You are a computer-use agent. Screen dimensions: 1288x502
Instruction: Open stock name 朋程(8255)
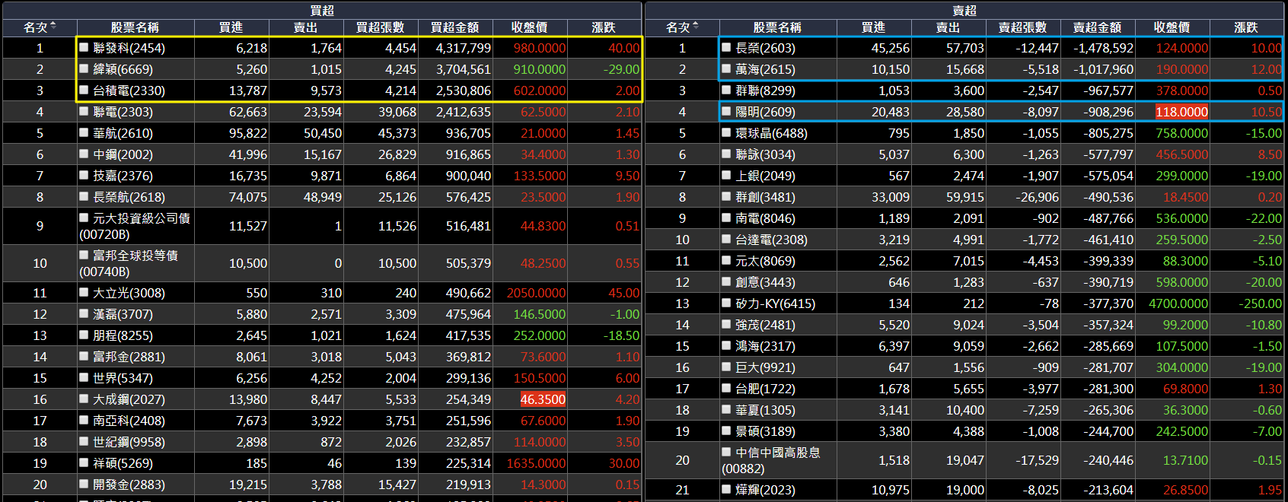pyautogui.click(x=123, y=335)
